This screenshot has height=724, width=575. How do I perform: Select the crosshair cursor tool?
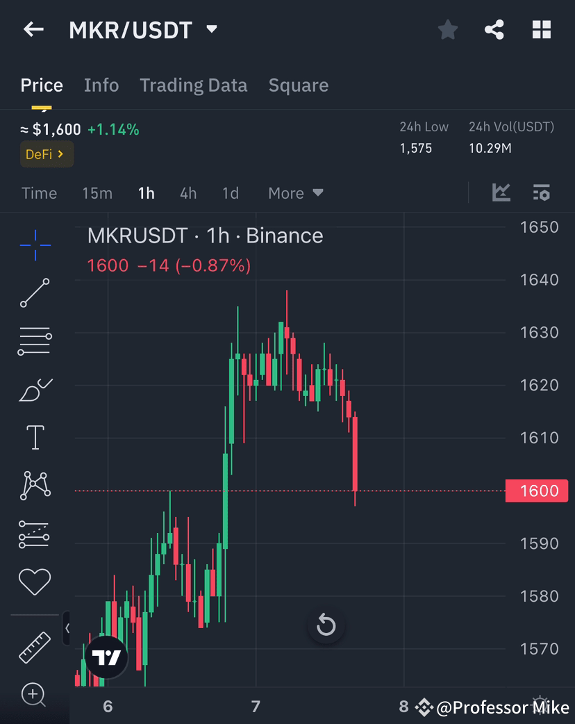pos(35,245)
